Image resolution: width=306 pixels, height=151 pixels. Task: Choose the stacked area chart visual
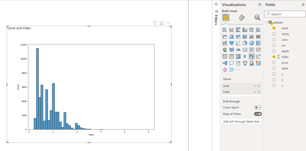coord(238,36)
